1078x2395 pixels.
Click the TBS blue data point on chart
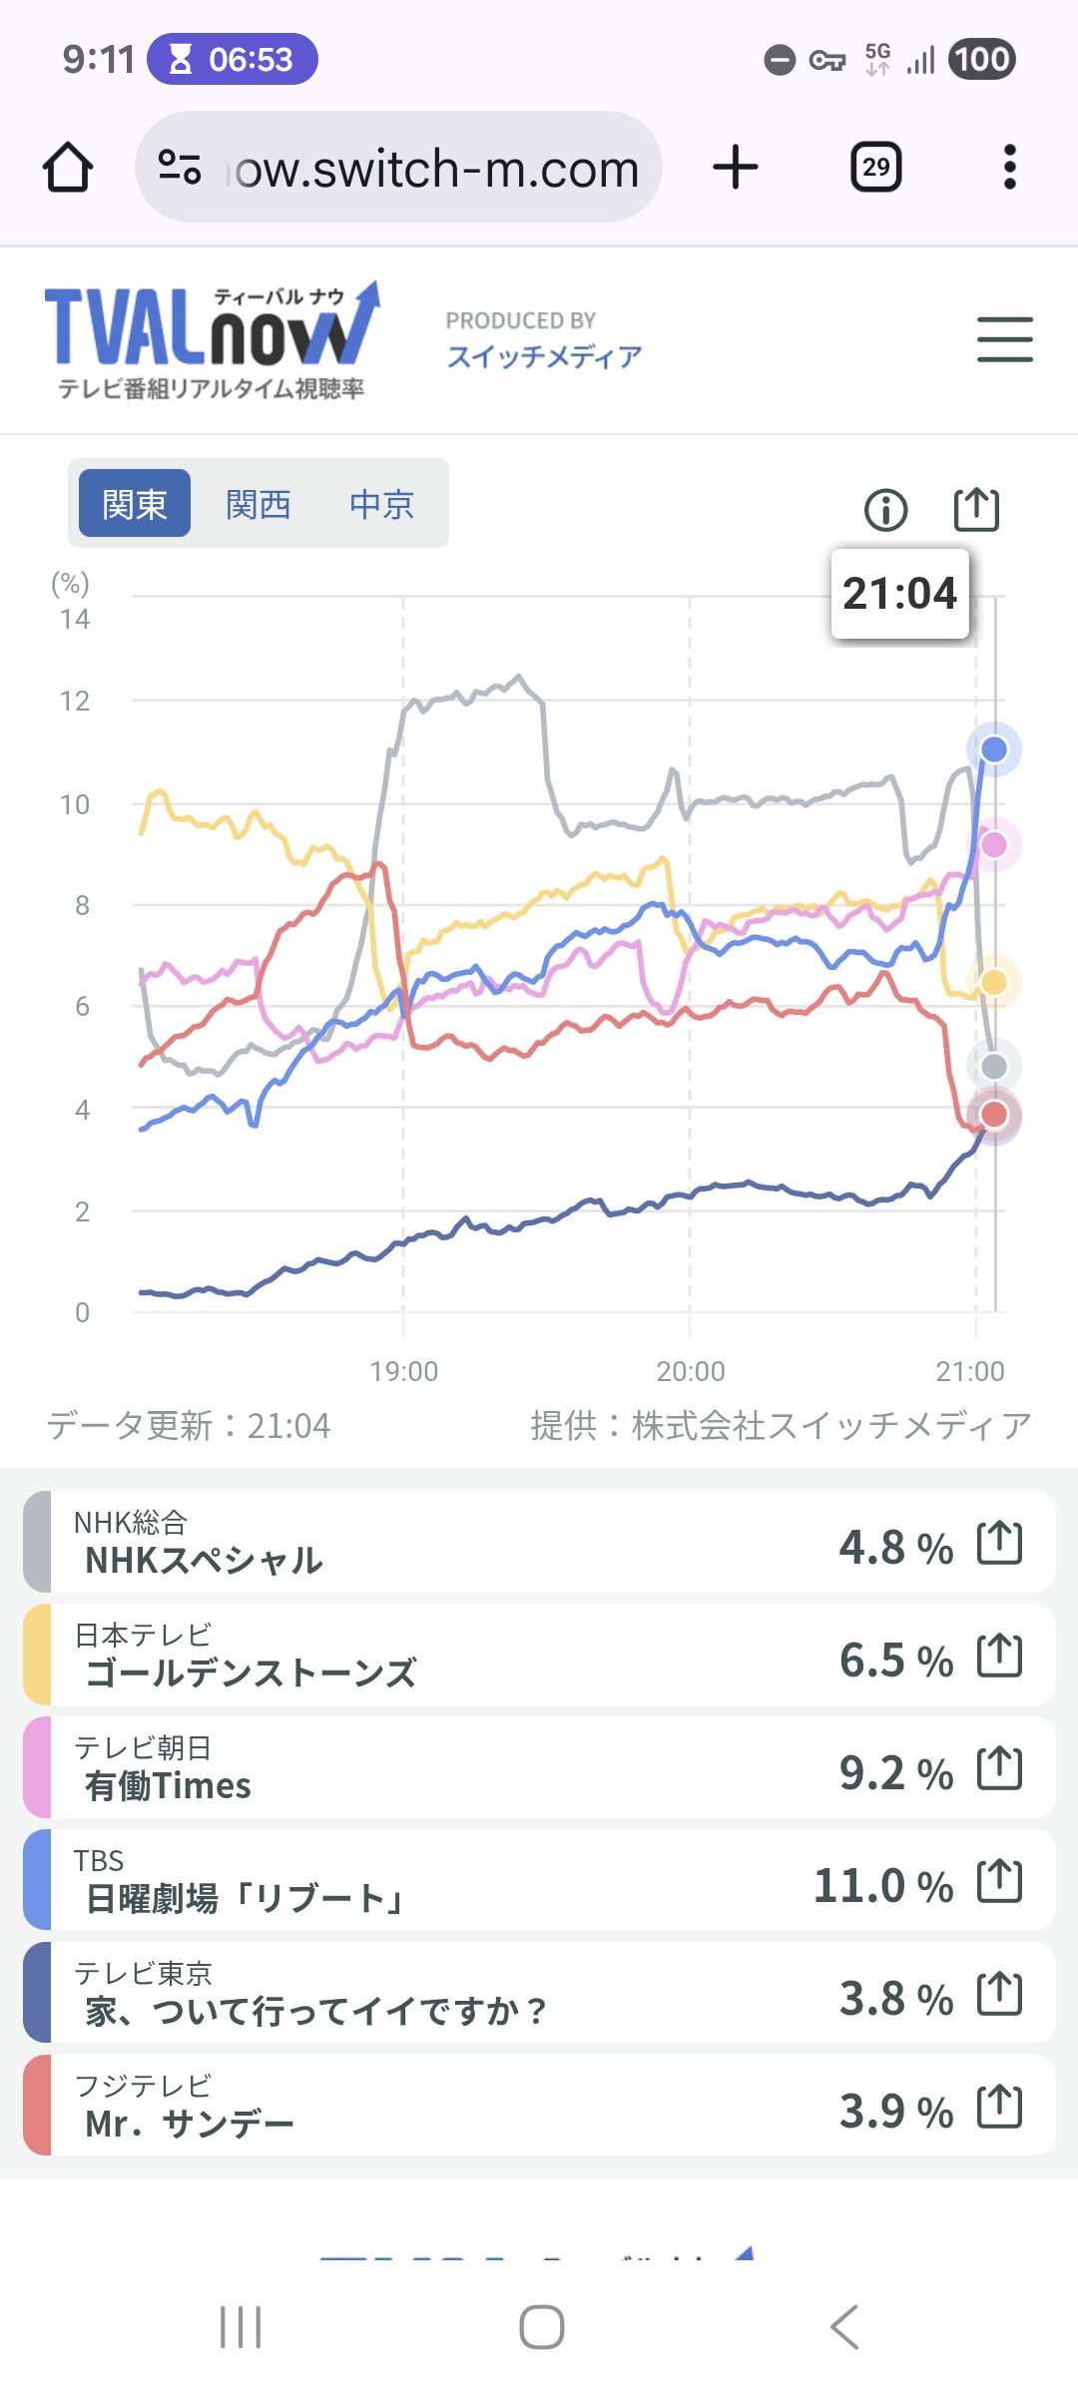[993, 749]
